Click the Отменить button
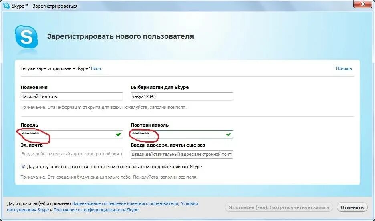The image size is (375, 221). 352,207
